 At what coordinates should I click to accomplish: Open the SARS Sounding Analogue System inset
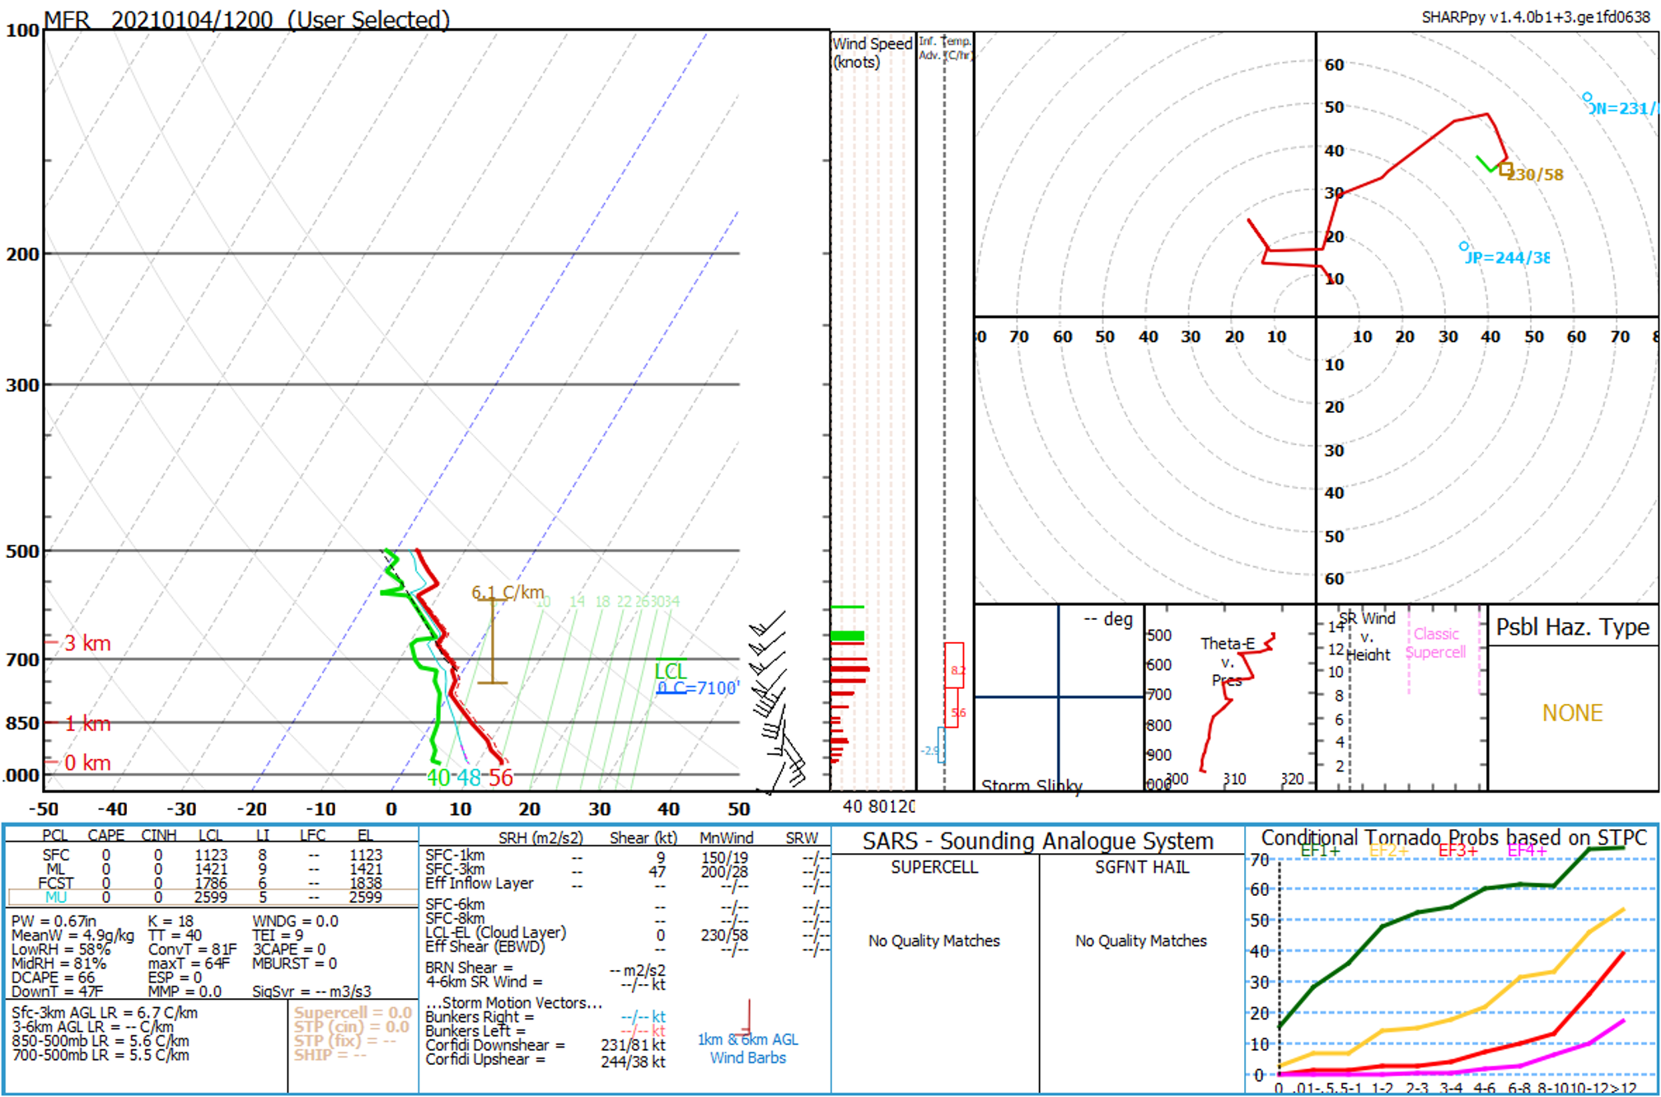[x=1037, y=841]
